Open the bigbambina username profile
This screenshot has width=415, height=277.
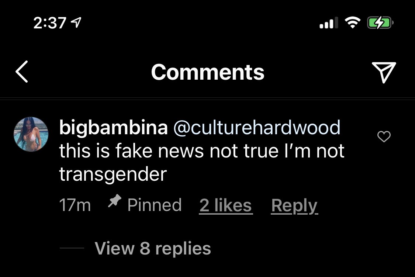point(113,128)
